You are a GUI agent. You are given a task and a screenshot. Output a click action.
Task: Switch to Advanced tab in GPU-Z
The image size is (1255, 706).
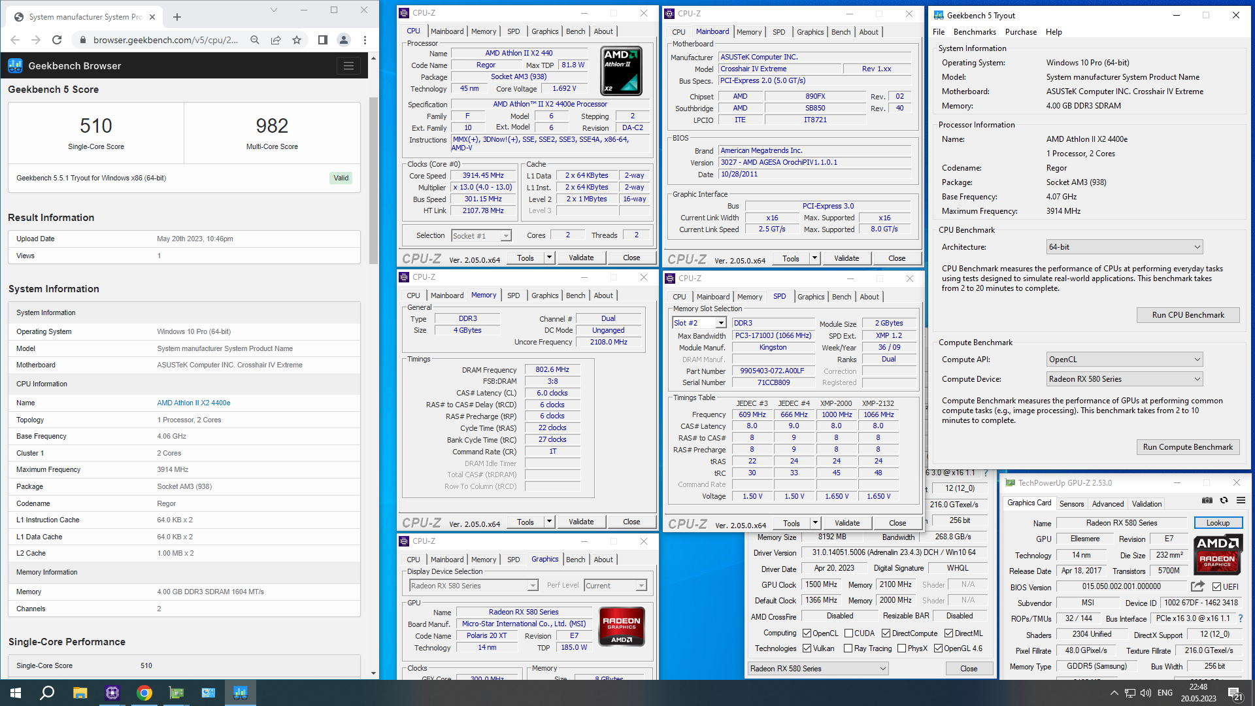coord(1108,504)
